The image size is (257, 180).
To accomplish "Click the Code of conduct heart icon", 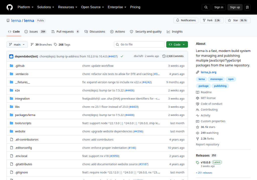I will pyautogui.click(x=198, y=104).
